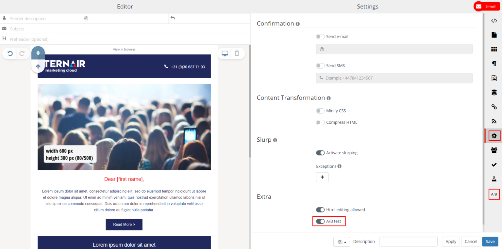502x249 pixels.
Task: Switch to mobile preview
Action: point(237,54)
